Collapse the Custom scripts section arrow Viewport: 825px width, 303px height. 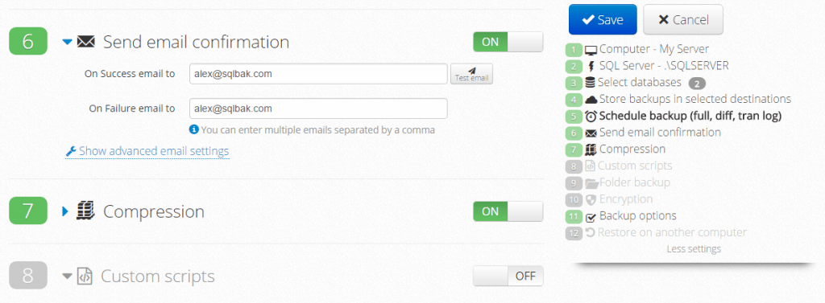pos(67,276)
